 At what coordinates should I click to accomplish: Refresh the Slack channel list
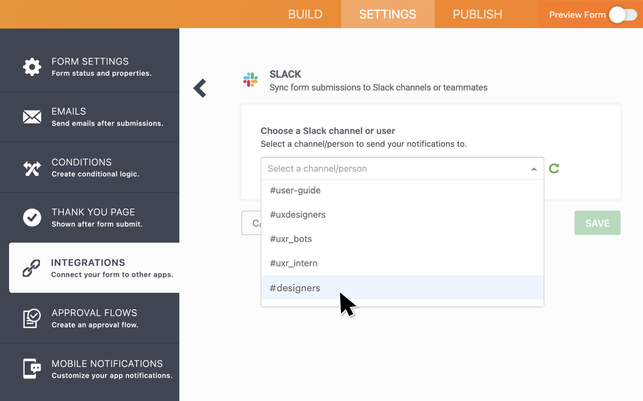pyautogui.click(x=554, y=168)
